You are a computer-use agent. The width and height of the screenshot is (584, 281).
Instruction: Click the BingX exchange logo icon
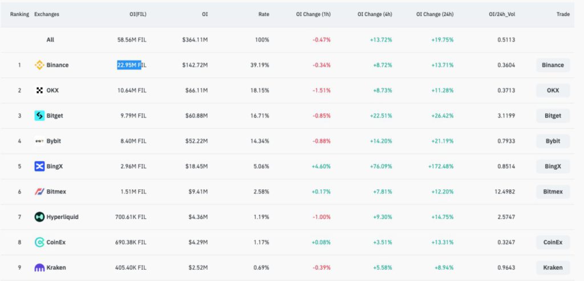tap(39, 166)
